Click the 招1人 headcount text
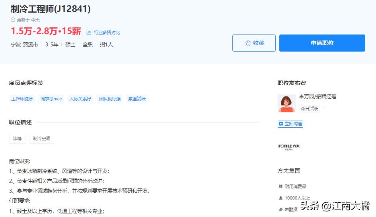Image resolution: width=376 pixels, height=217 pixels. (x=106, y=45)
